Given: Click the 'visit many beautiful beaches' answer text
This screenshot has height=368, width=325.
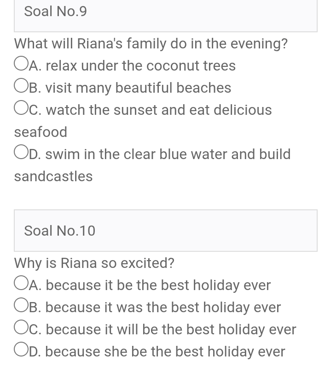Looking at the screenshot, I should tap(138, 88).
